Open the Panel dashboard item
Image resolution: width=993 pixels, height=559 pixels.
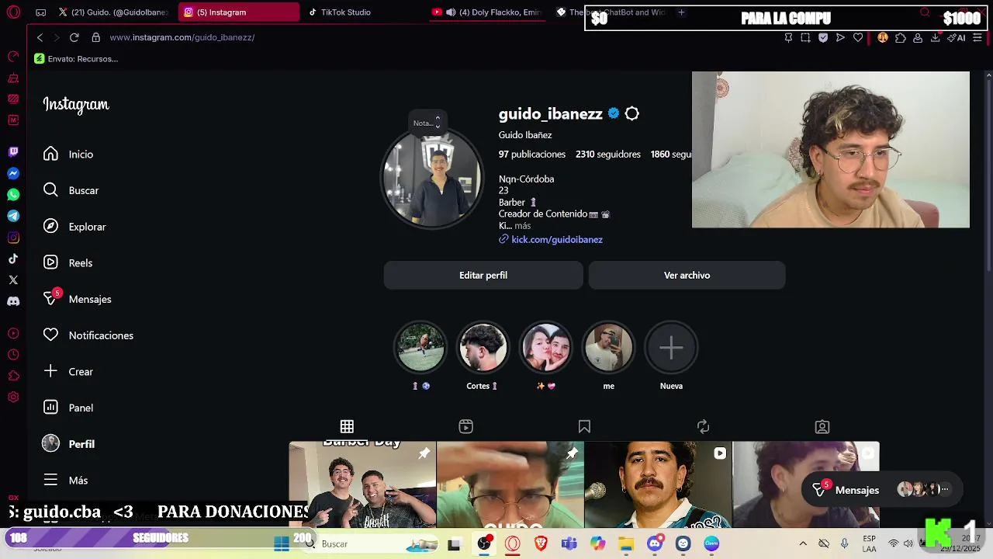[68, 408]
